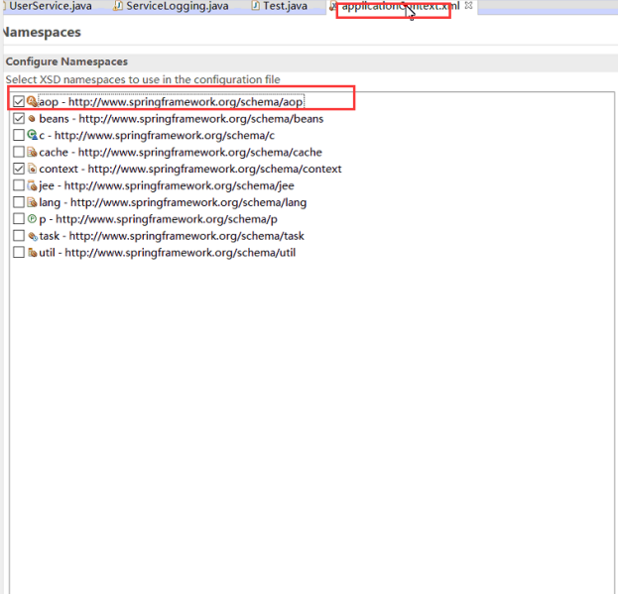Click the cache namespace icon
Screen dimensions: 618x594
click(32, 152)
